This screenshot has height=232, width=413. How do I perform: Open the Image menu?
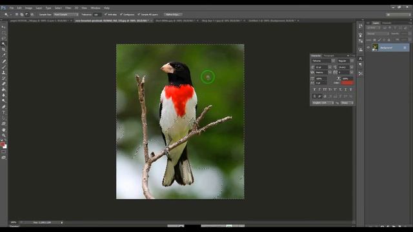pyautogui.click(x=28, y=8)
